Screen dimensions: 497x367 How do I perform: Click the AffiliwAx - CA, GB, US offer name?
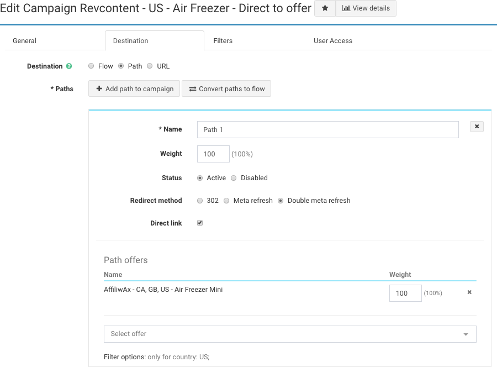point(163,289)
